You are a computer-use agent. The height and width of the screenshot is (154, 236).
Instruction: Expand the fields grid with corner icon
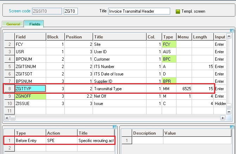(232, 31)
